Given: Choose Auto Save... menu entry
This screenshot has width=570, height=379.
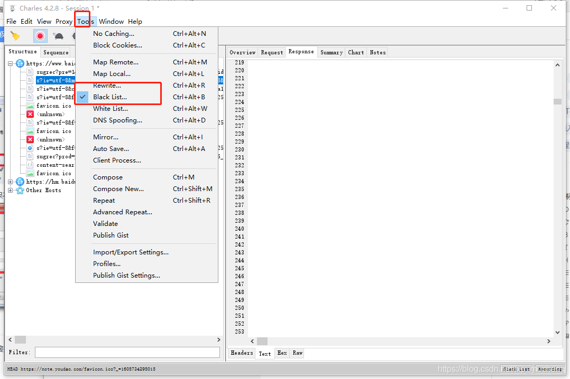Looking at the screenshot, I should 146,148.
